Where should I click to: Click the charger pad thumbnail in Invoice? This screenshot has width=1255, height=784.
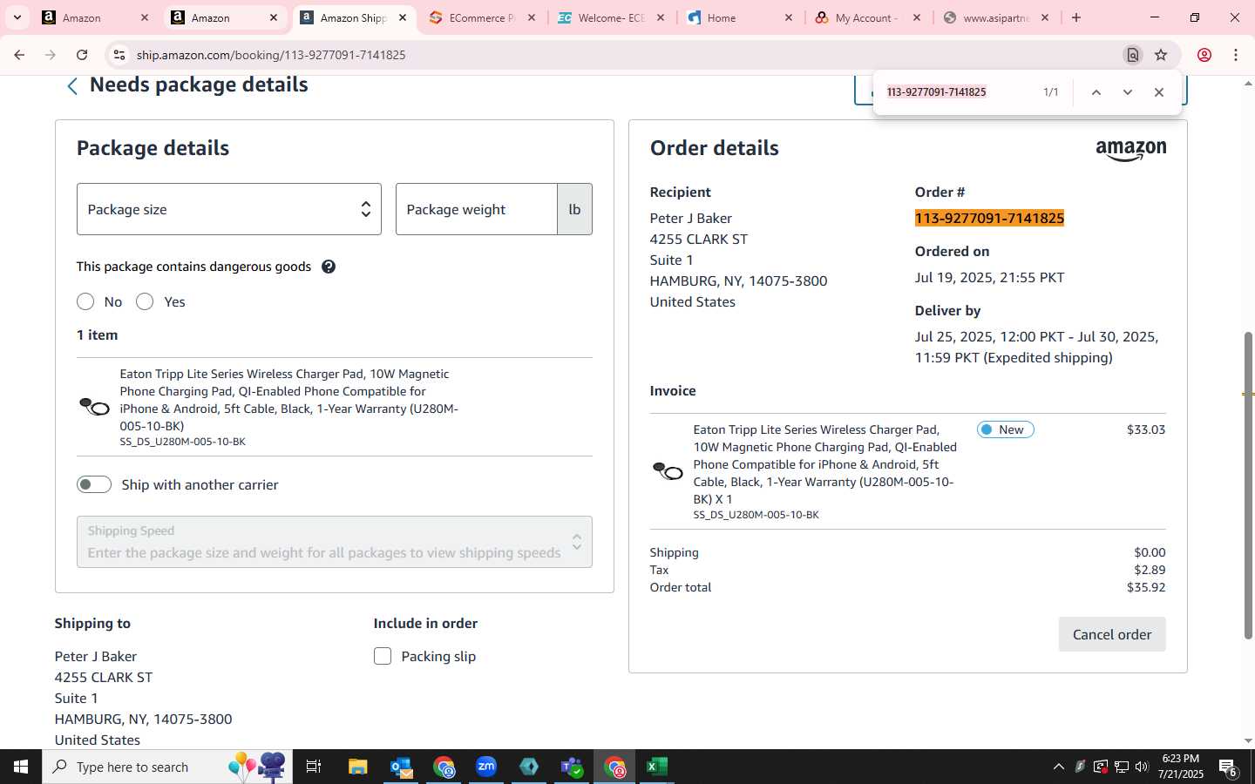coord(668,471)
